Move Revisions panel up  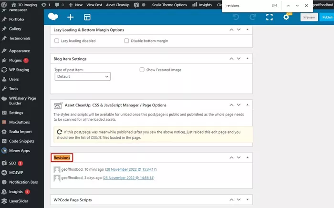coord(231,157)
